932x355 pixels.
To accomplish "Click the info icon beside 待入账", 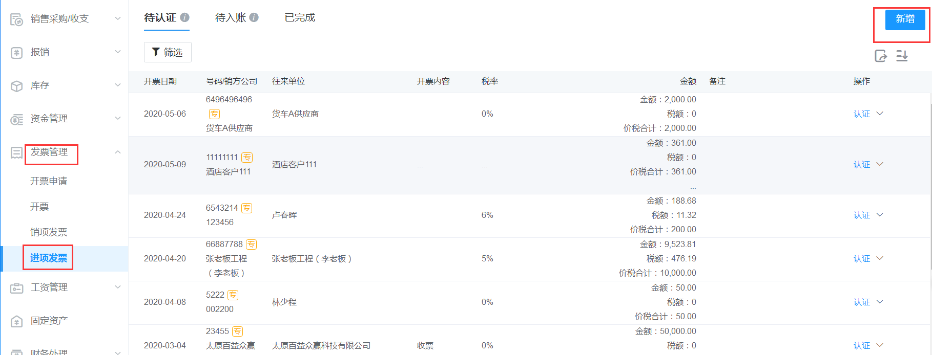I will [x=254, y=17].
